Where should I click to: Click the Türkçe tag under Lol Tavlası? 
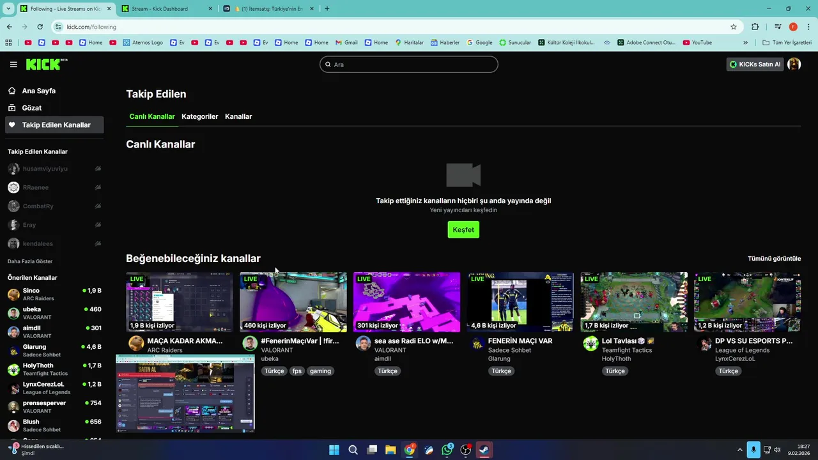coord(615,371)
